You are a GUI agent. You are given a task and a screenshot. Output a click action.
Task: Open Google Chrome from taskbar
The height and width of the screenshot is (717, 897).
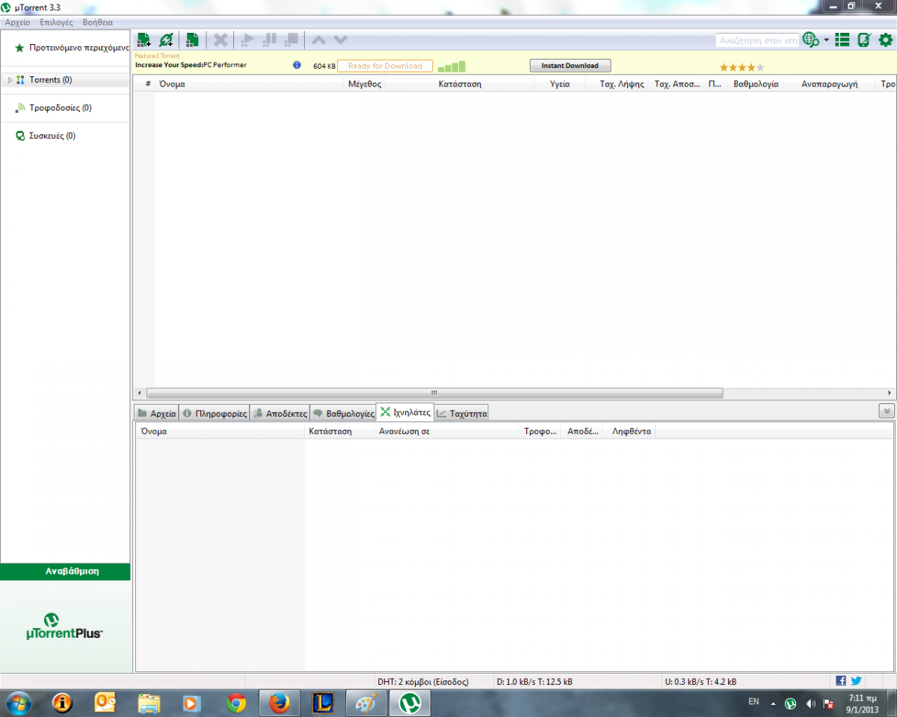tap(236, 703)
